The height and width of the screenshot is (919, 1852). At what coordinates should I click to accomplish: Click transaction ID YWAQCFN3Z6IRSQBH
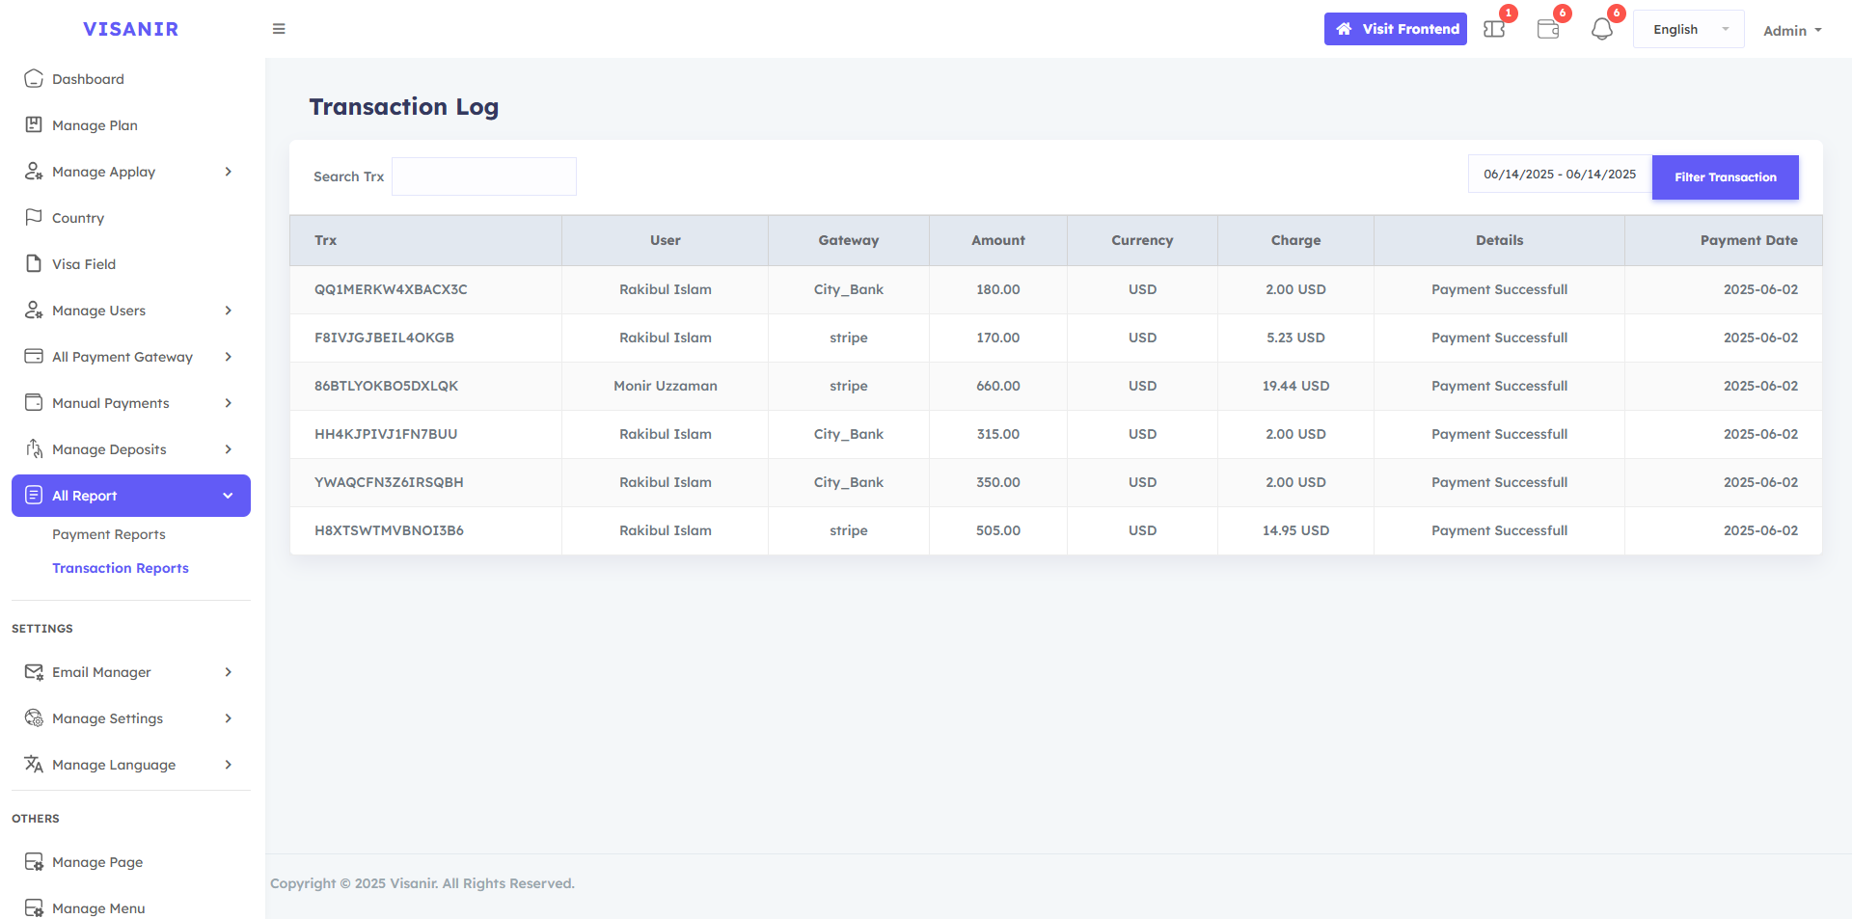(389, 482)
